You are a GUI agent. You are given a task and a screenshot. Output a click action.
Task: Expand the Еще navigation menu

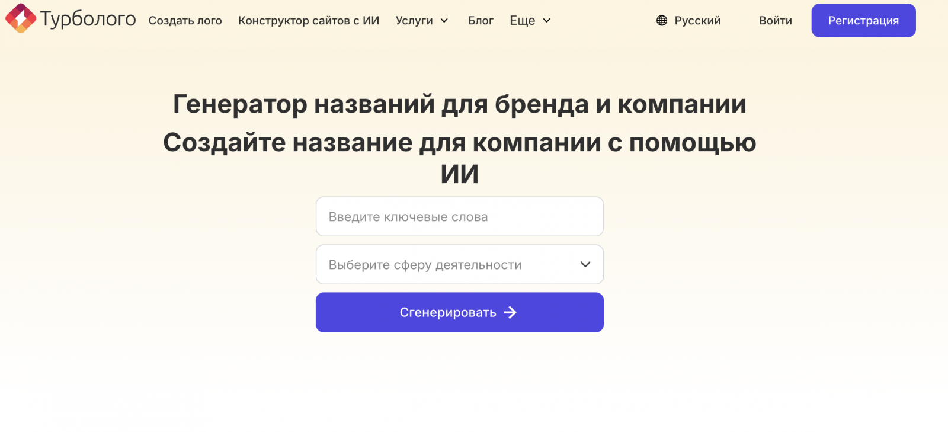[x=529, y=20]
